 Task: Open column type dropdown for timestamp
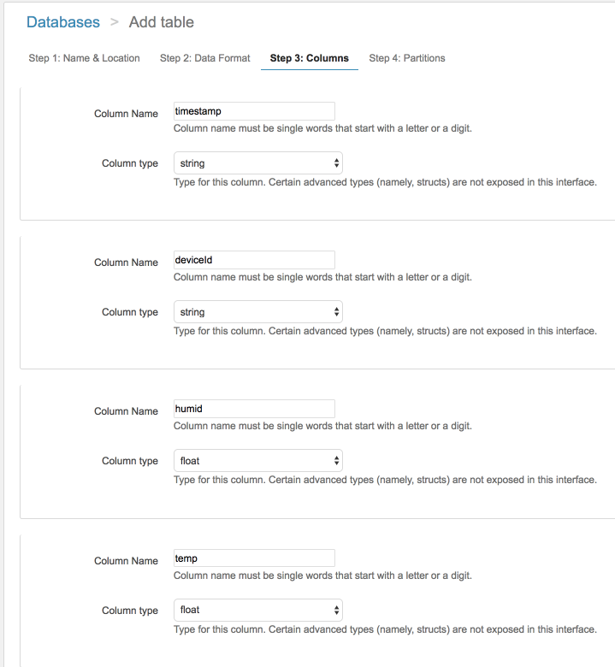[x=258, y=163]
